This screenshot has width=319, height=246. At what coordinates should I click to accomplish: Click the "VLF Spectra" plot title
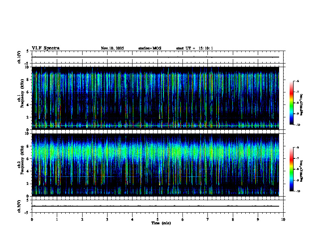pos(46,48)
